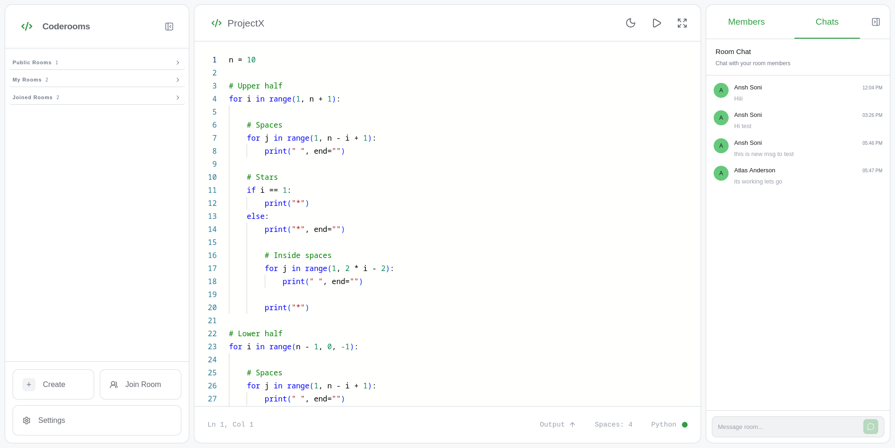Collapse the right chat panel icon
The height and width of the screenshot is (448, 895).
(x=876, y=22)
